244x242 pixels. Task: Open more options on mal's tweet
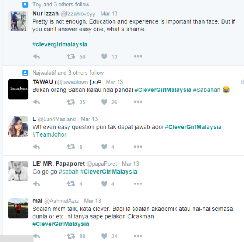point(138,236)
